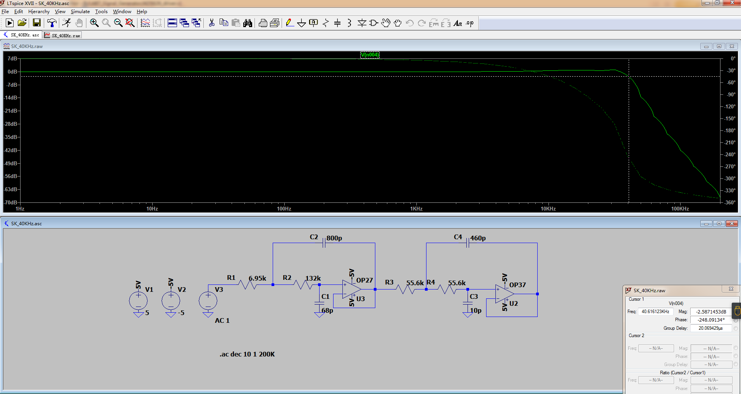
Task: Click the Find binoculars icon
Action: (x=248, y=23)
